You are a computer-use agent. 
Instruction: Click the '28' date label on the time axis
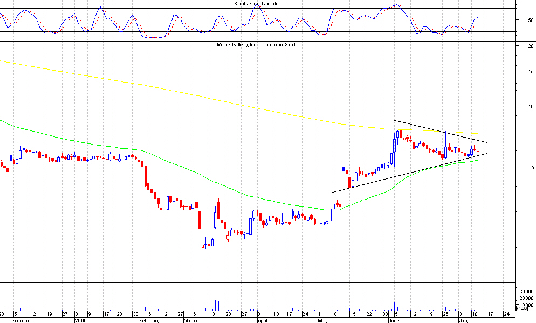pos(2,314)
